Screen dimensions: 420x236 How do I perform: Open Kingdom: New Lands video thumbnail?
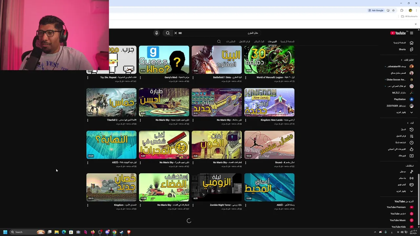coord(269,102)
